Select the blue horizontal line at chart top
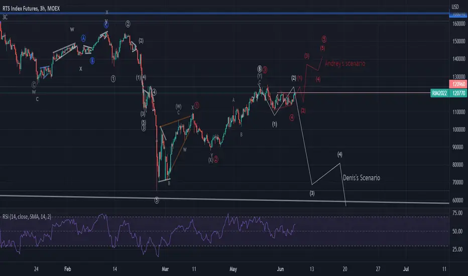This screenshot has width=468, height=276. pyautogui.click(x=224, y=14)
